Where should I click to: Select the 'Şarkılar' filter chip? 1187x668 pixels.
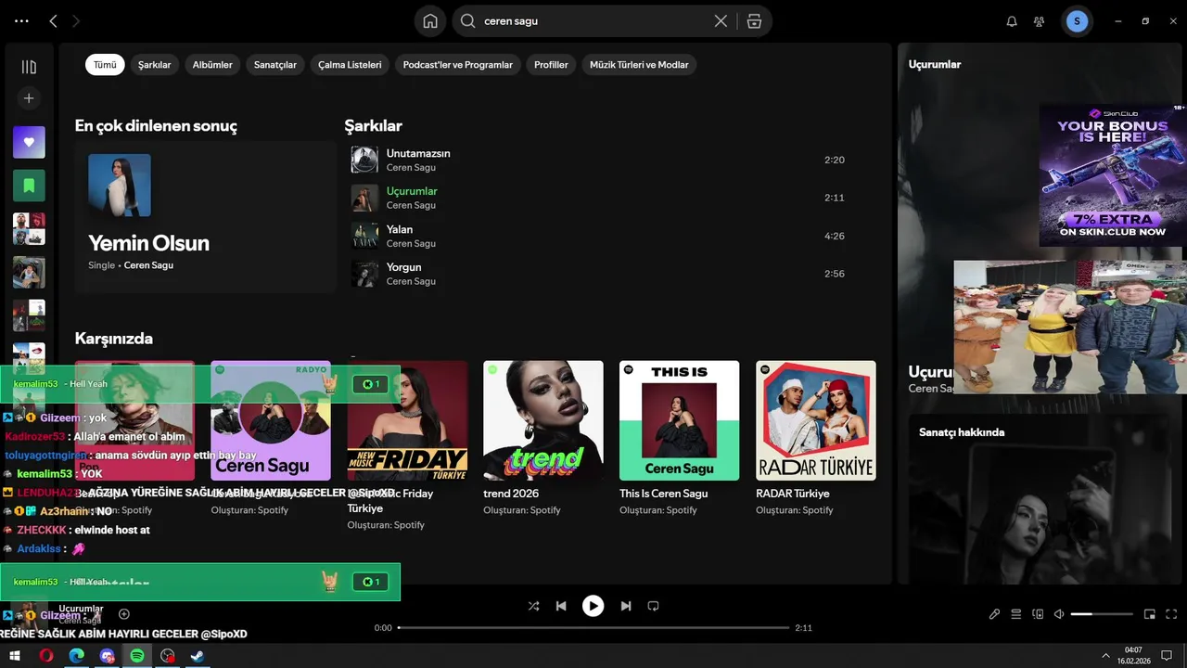pos(155,65)
